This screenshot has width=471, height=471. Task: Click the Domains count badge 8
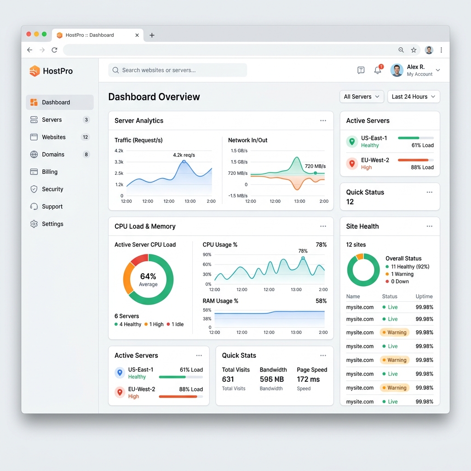86,155
